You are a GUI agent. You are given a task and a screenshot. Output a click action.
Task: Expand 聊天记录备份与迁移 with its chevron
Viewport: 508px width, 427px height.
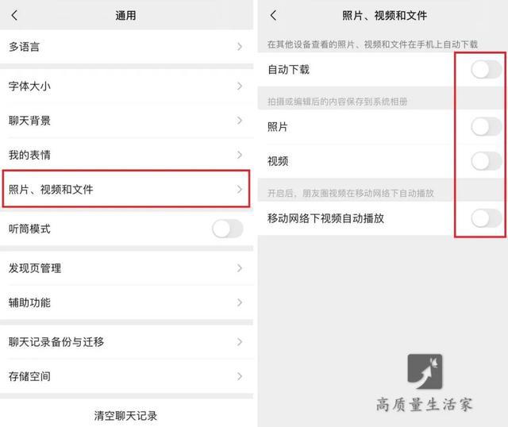click(x=240, y=342)
